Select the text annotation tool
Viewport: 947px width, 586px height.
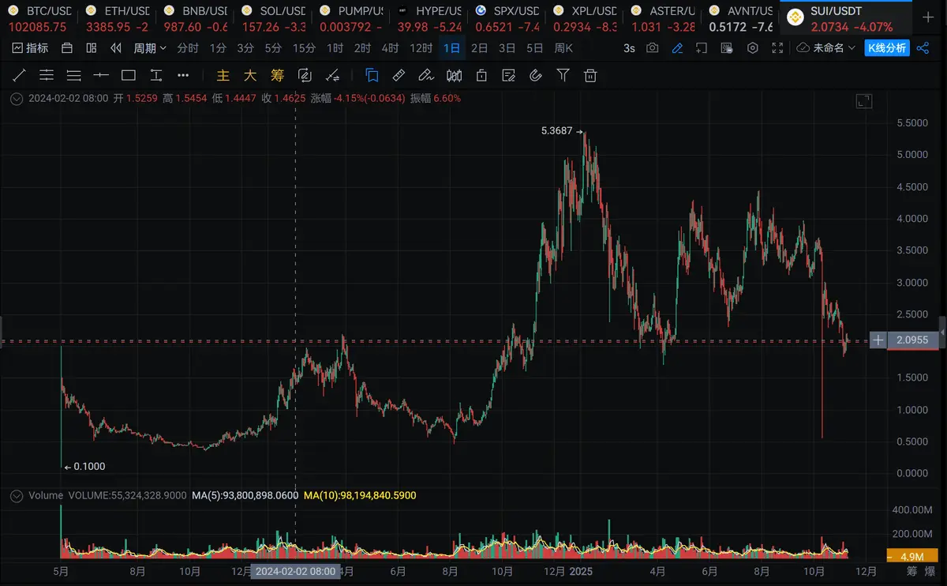click(155, 76)
